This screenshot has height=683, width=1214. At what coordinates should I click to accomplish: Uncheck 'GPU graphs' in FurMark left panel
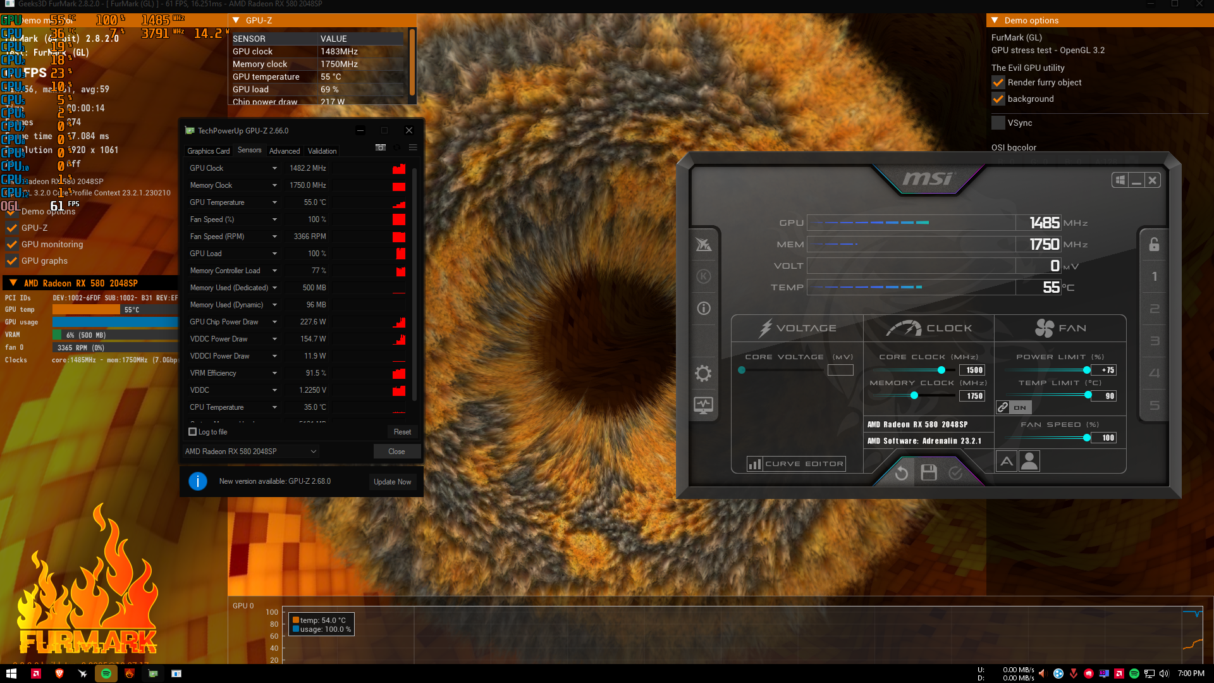tap(12, 261)
